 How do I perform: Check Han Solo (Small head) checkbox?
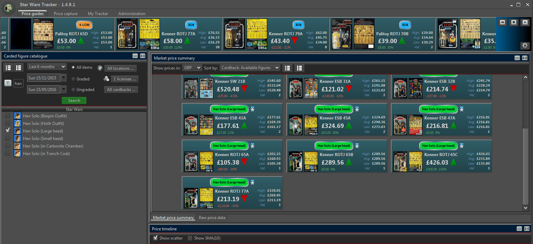click(x=8, y=139)
